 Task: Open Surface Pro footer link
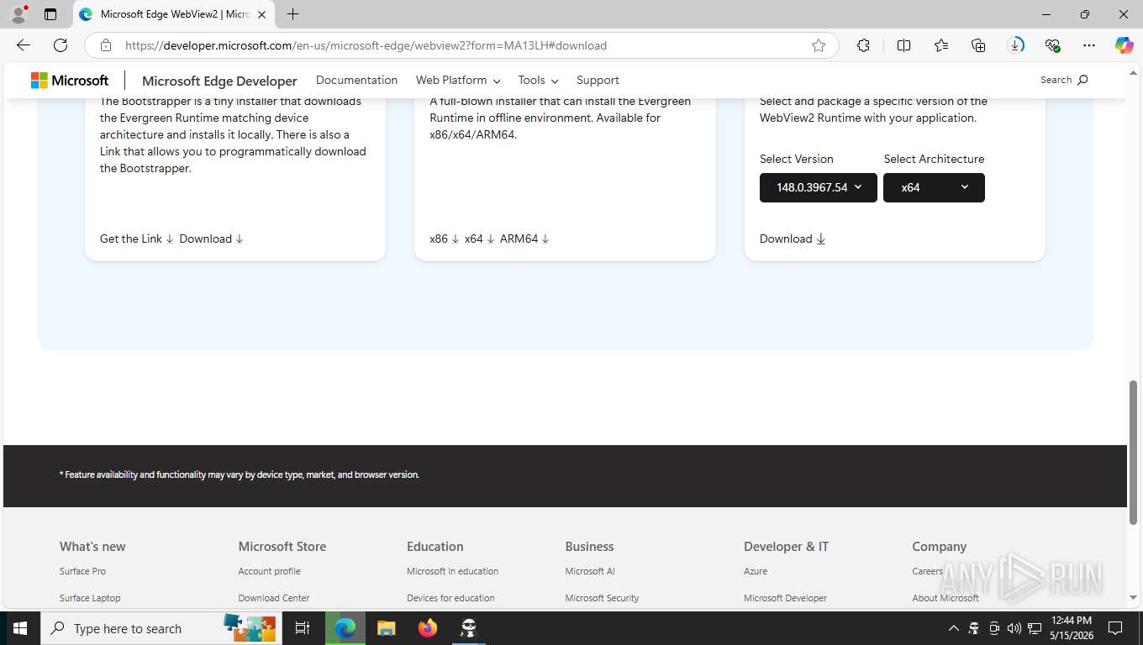tap(82, 571)
